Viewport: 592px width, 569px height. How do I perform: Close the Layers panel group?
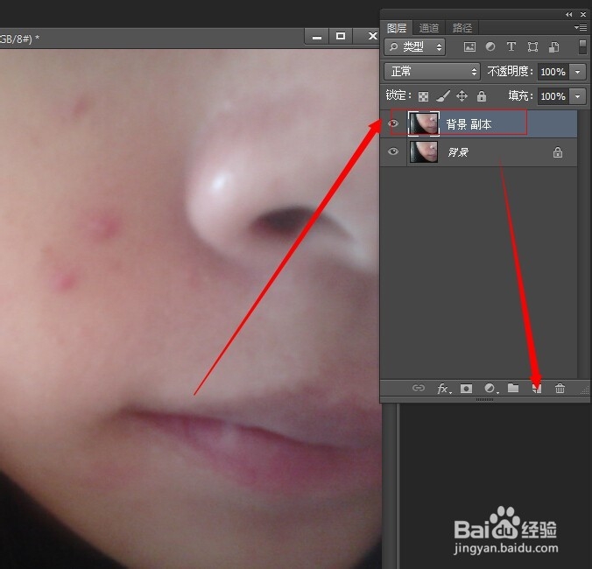pos(583,14)
